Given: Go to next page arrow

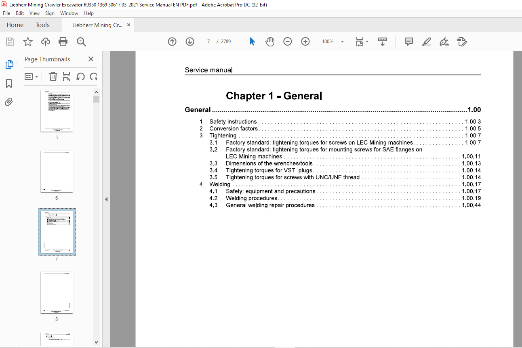Looking at the screenshot, I should [190, 42].
